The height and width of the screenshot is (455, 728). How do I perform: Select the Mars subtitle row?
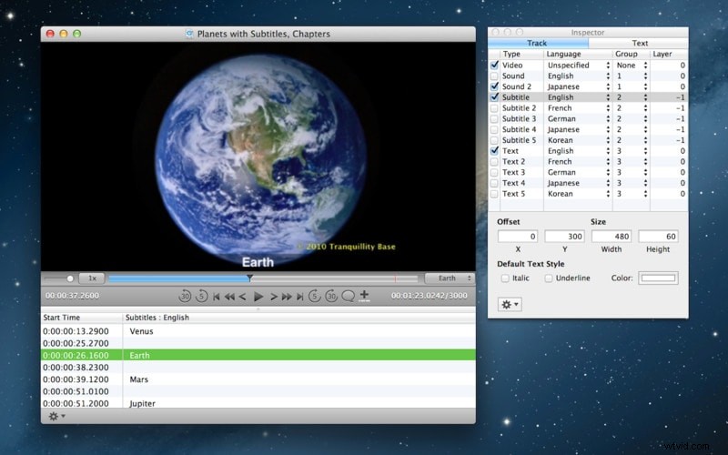pos(258,379)
